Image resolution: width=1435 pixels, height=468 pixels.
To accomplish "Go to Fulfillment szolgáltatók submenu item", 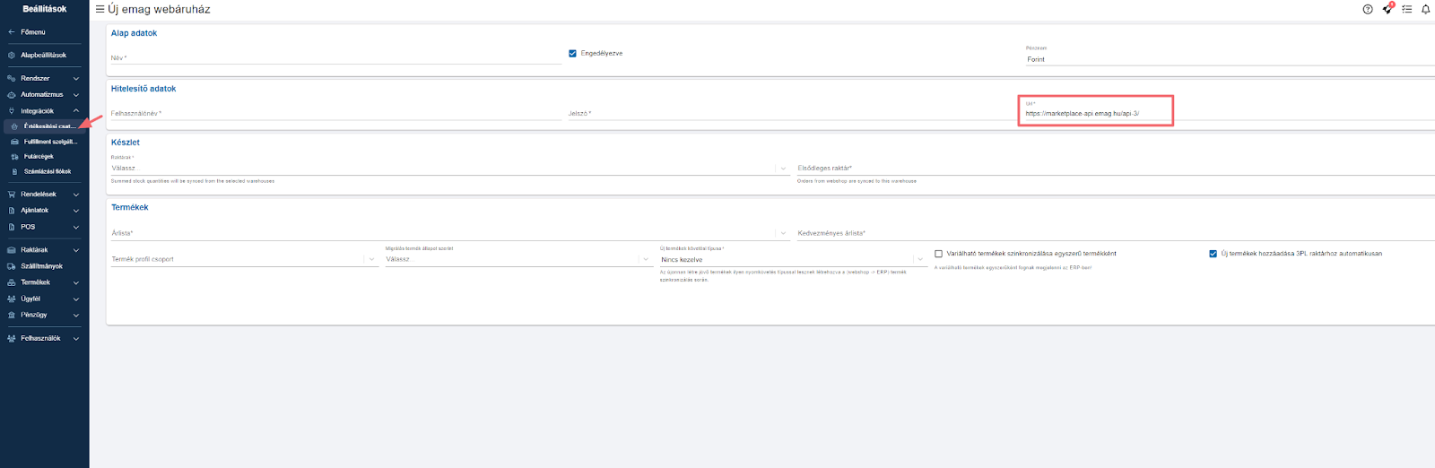I will pyautogui.click(x=50, y=142).
